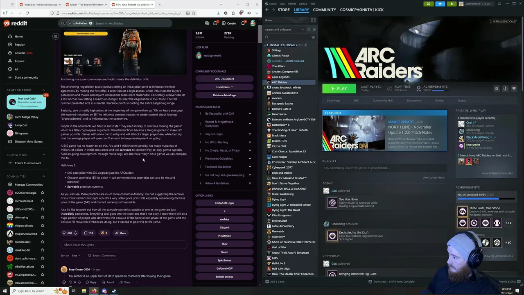The width and height of the screenshot is (524, 295).
Task: Give an award on the post
Action: 104,233
